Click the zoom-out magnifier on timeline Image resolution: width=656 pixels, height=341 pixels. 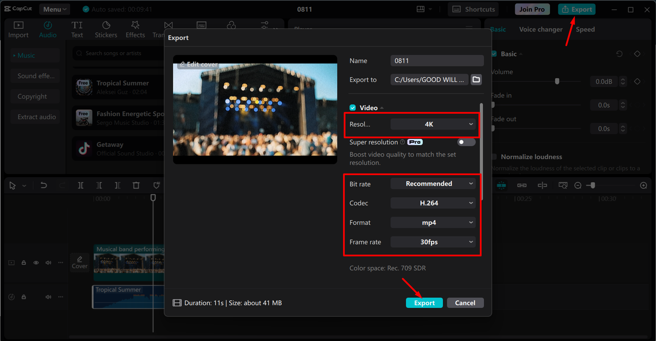click(x=578, y=185)
